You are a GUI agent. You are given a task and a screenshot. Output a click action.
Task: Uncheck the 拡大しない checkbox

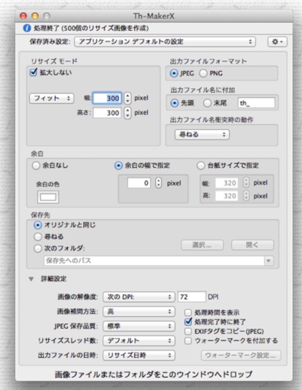[33, 72]
